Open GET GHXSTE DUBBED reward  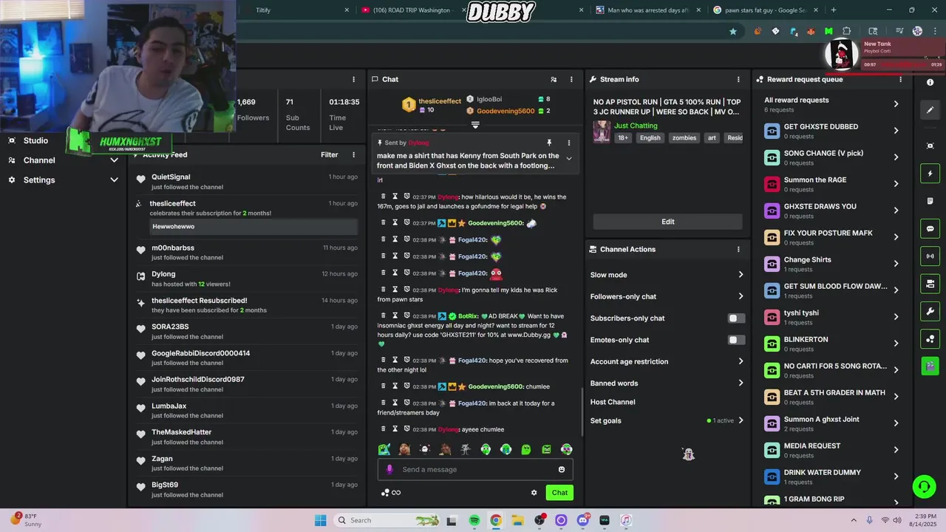click(832, 131)
